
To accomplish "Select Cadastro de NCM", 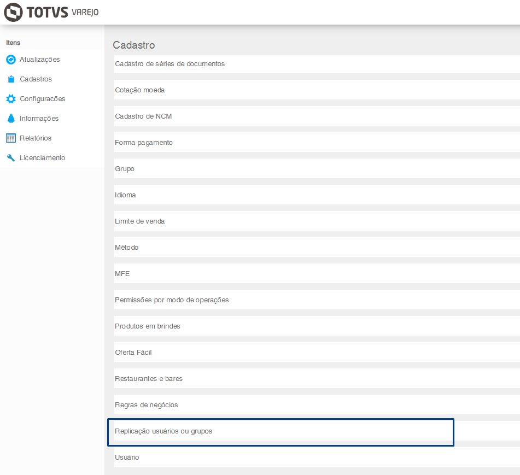I will coord(143,116).
